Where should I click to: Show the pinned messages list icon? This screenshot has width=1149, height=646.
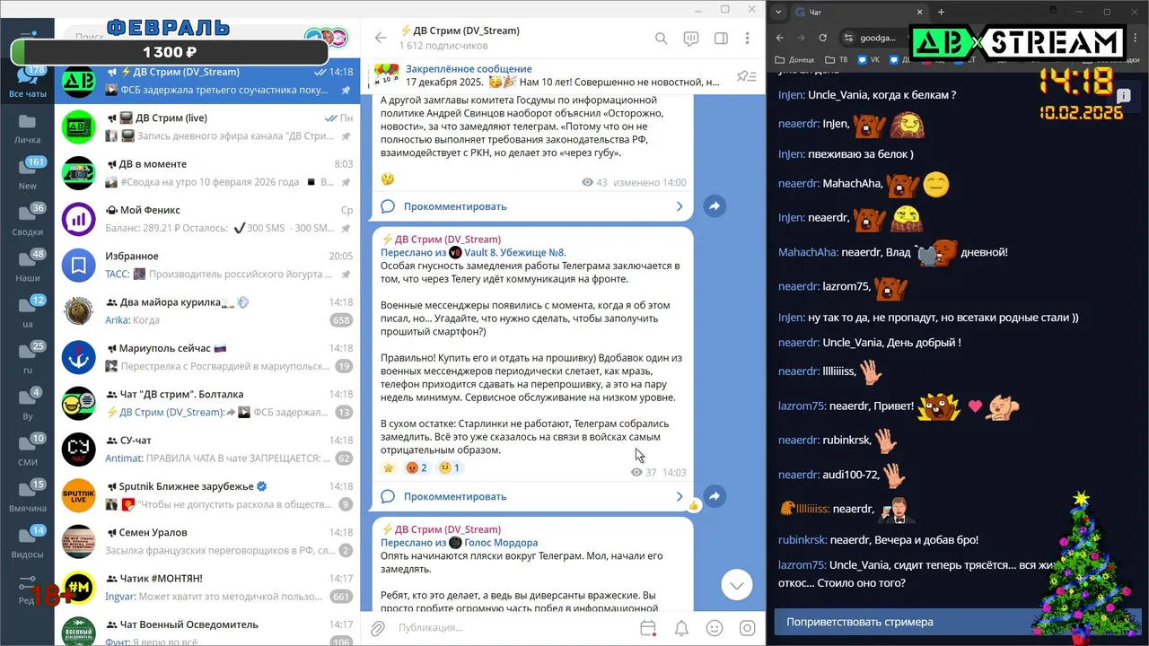[746, 76]
